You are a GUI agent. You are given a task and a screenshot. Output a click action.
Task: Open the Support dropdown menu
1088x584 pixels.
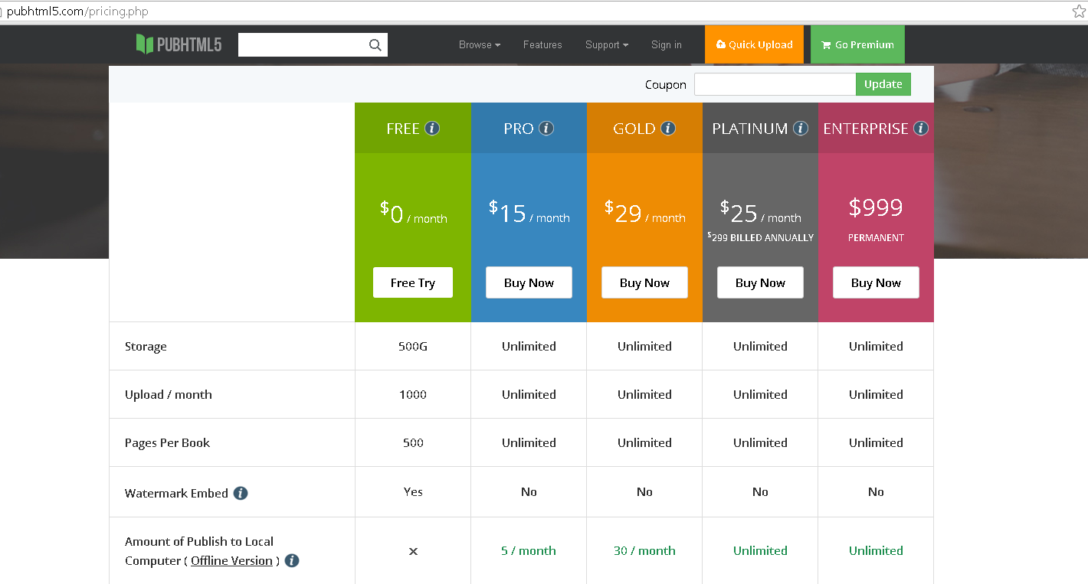pos(607,45)
